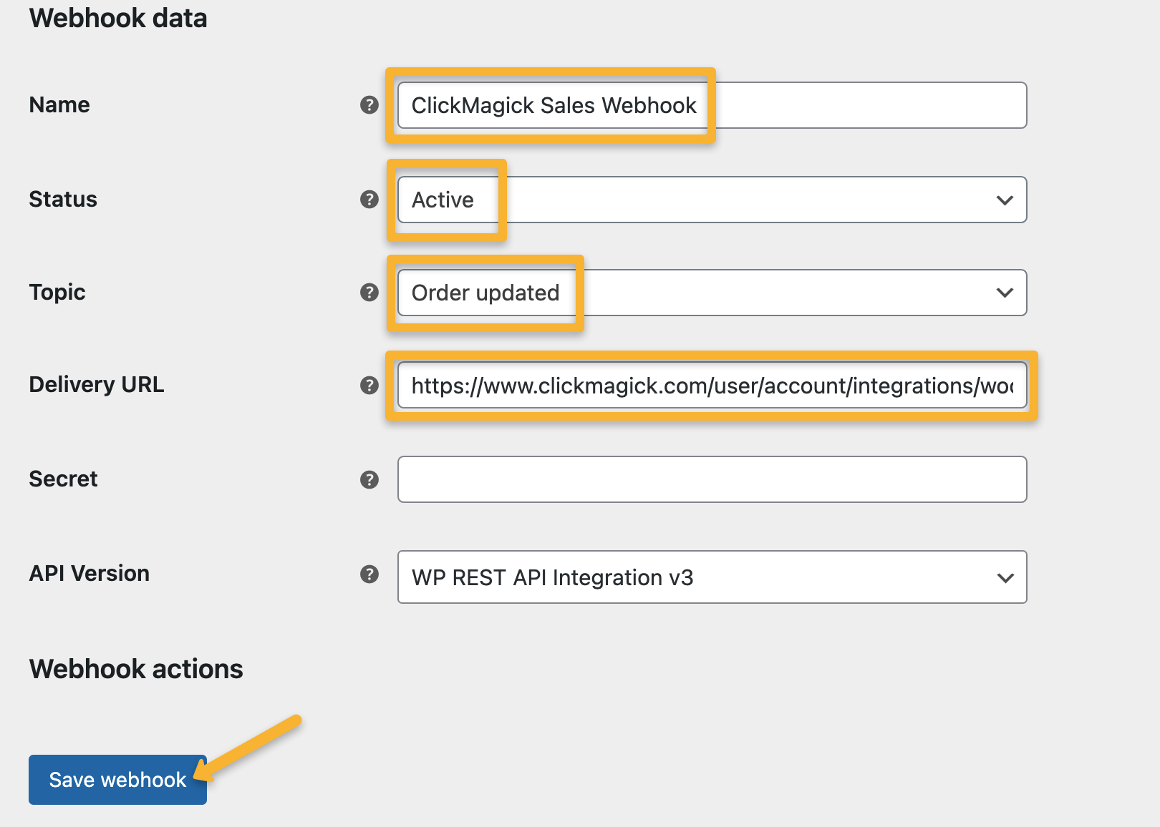Click the Topic field label
Image resolution: width=1160 pixels, height=827 pixels.
tap(57, 293)
